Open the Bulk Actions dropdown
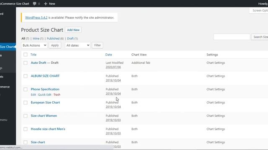The image size is (268, 150). coord(34,45)
